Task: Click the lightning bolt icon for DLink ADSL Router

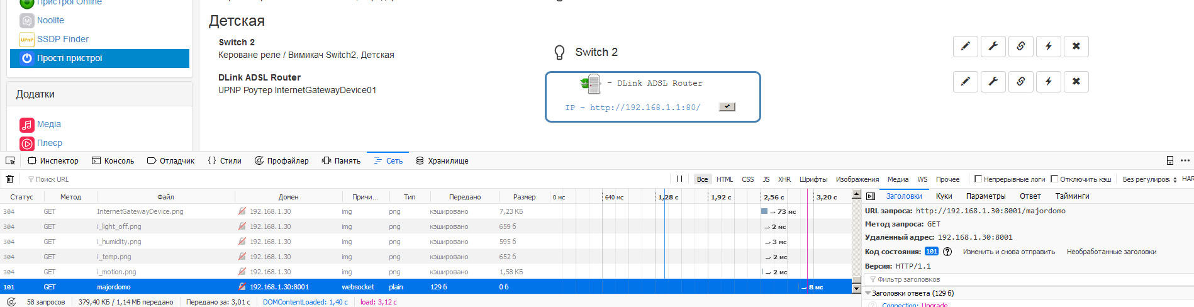Action: [1049, 81]
